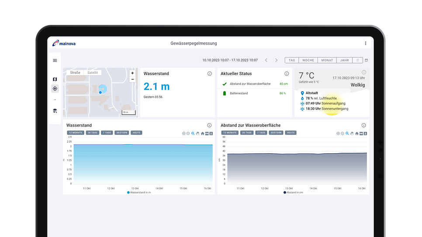
Task: Open the hamburger menu in the sidebar
Action: point(55,61)
